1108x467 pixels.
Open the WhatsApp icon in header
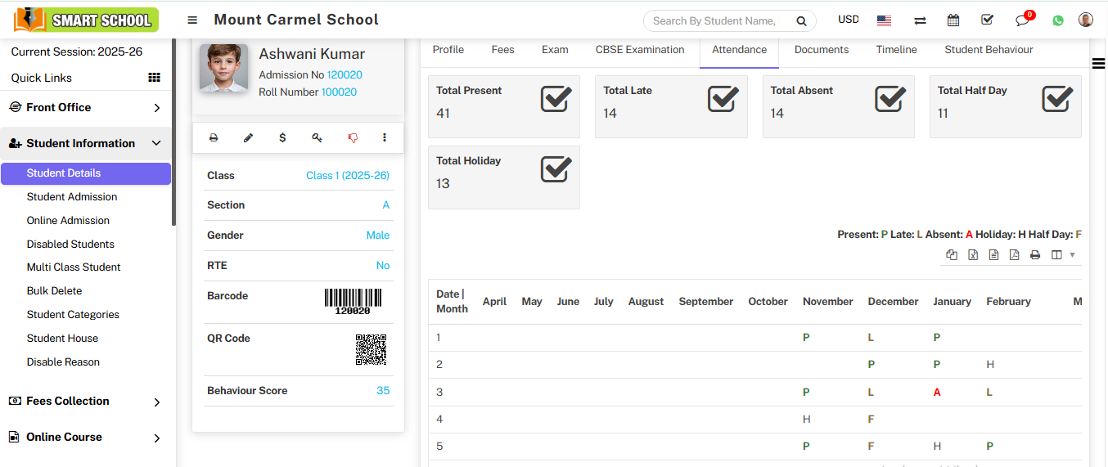1058,20
